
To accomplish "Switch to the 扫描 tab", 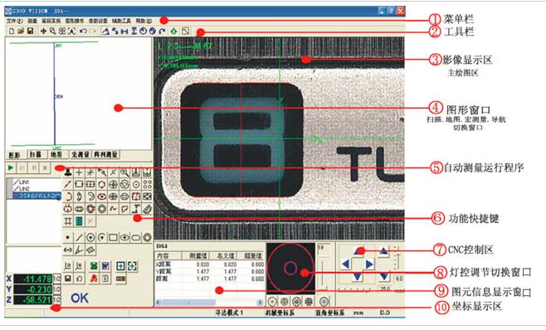I will pyautogui.click(x=35, y=154).
